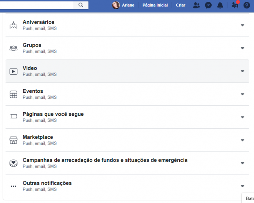Expand the Aniversários arrow

[242, 25]
